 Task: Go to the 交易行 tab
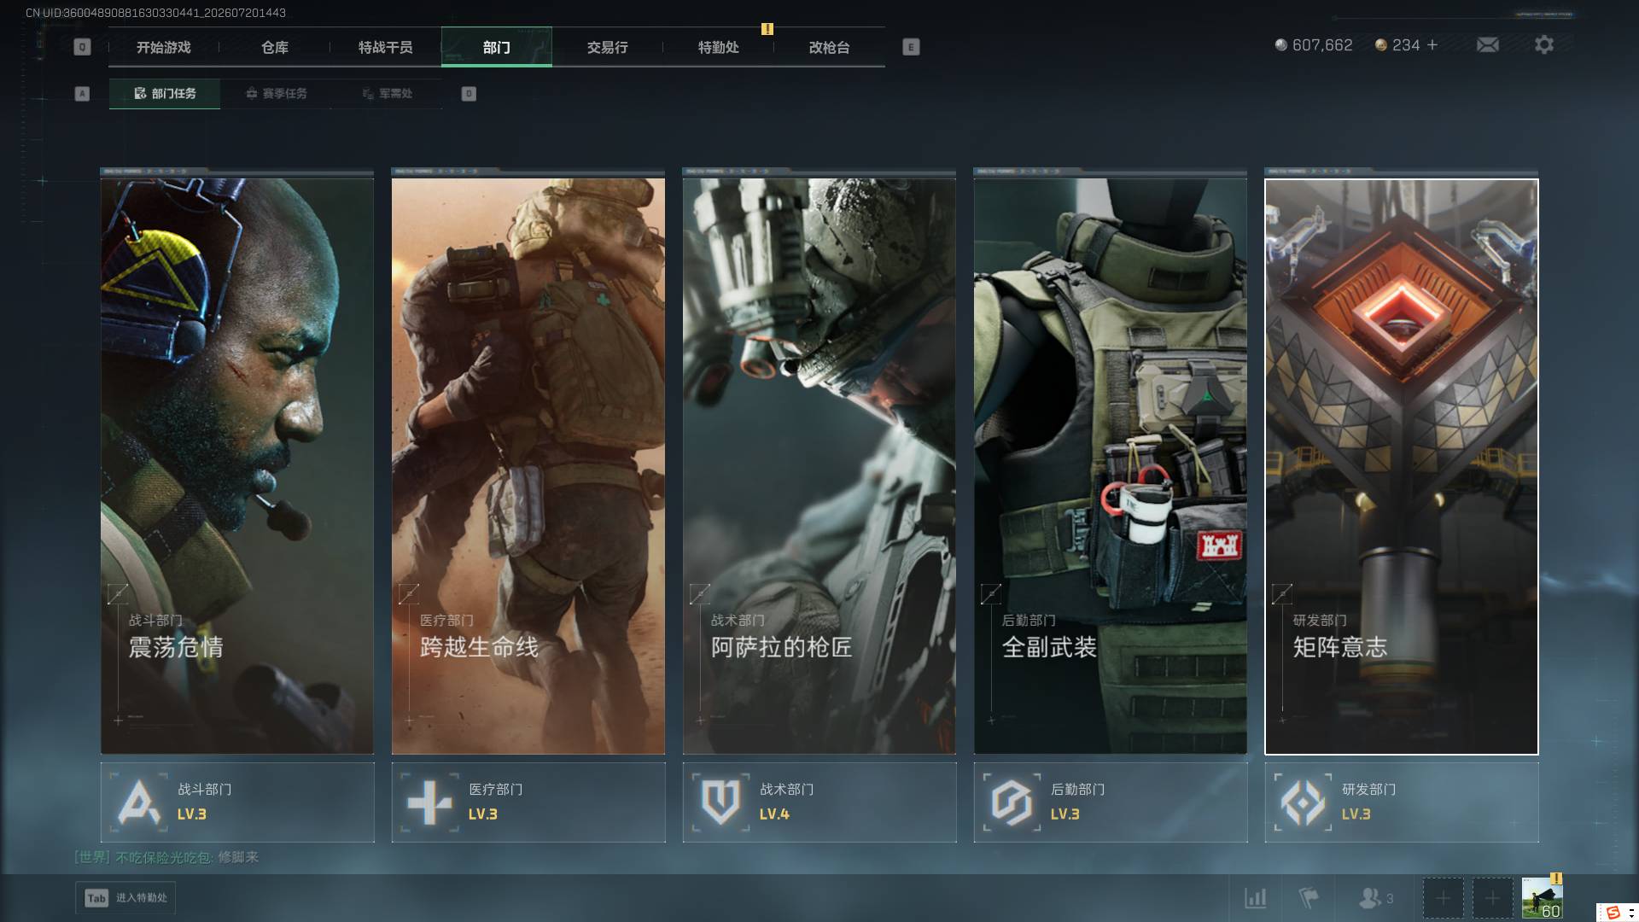(607, 47)
